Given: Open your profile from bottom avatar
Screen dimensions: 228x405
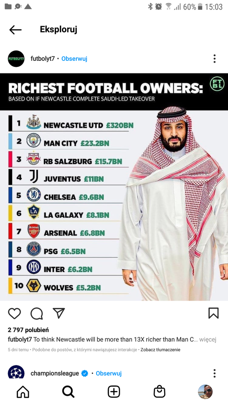Looking at the screenshot, I should coord(205,392).
